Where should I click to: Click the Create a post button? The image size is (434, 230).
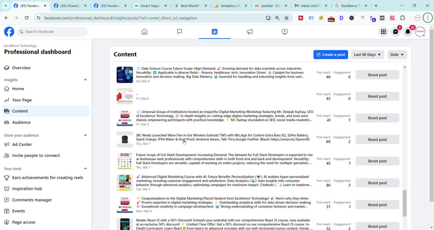(x=330, y=55)
